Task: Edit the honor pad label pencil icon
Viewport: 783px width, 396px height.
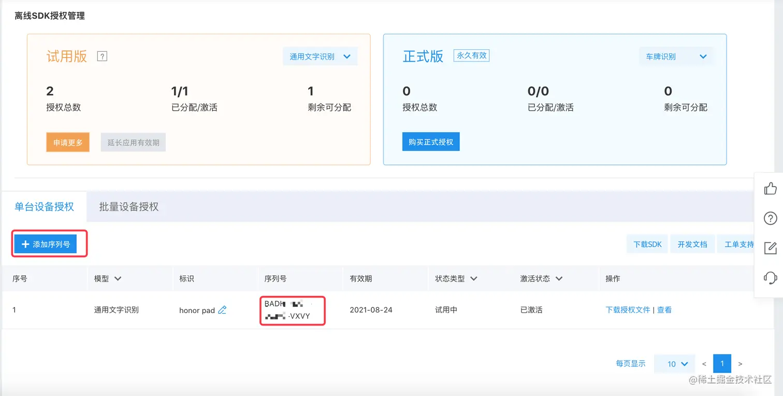Action: 222,310
